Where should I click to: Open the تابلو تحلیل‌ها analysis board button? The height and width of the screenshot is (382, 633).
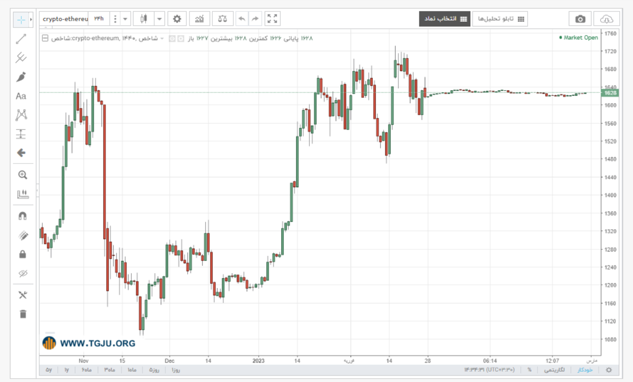[500, 19]
